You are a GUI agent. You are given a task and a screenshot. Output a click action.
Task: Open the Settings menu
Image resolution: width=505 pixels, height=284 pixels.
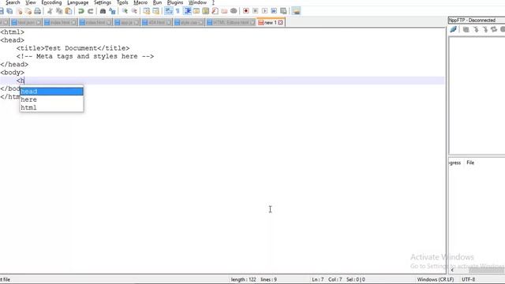tap(103, 2)
